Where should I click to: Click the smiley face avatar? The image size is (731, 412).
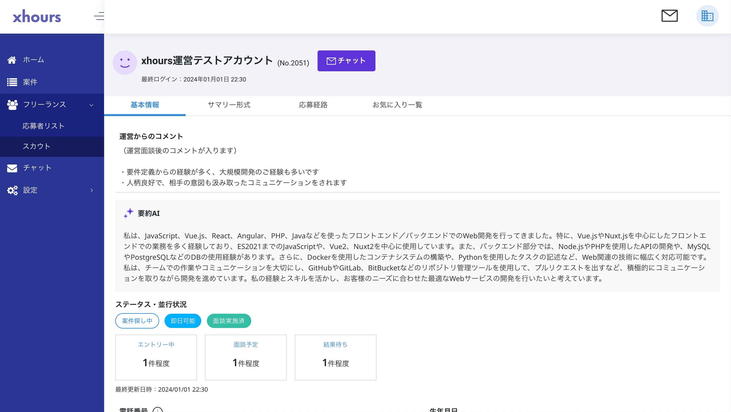coord(125,62)
